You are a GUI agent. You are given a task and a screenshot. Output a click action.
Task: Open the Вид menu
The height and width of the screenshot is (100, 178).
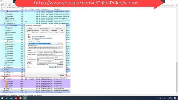(x=6, y=3)
